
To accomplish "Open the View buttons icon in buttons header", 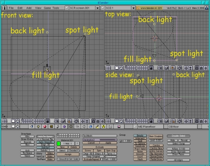I will (x=31, y=127).
